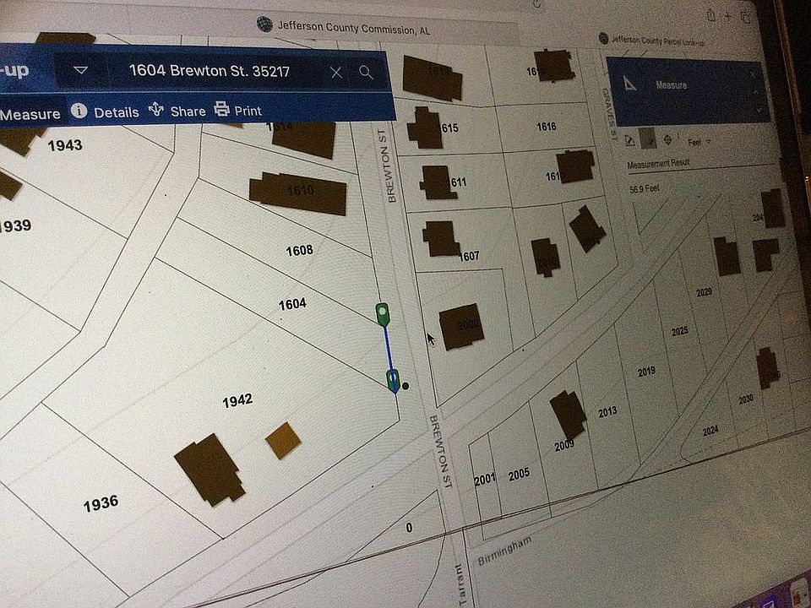The width and height of the screenshot is (811, 608).
Task: Open the Measure tool in the toolbar
Action: click(30, 114)
